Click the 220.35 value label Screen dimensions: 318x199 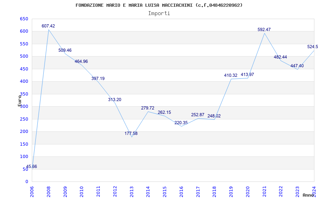click(181, 123)
